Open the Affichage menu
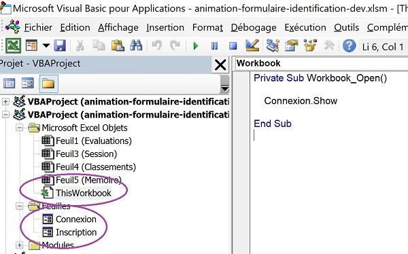 tap(118, 27)
